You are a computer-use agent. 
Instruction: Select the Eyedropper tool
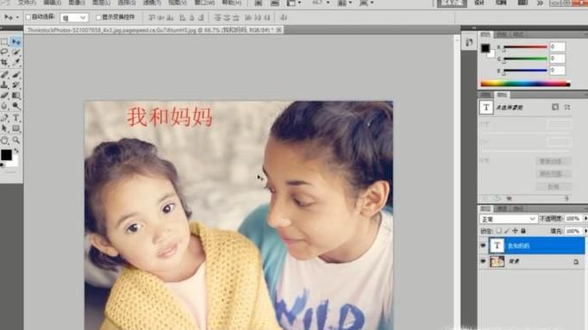click(16, 62)
